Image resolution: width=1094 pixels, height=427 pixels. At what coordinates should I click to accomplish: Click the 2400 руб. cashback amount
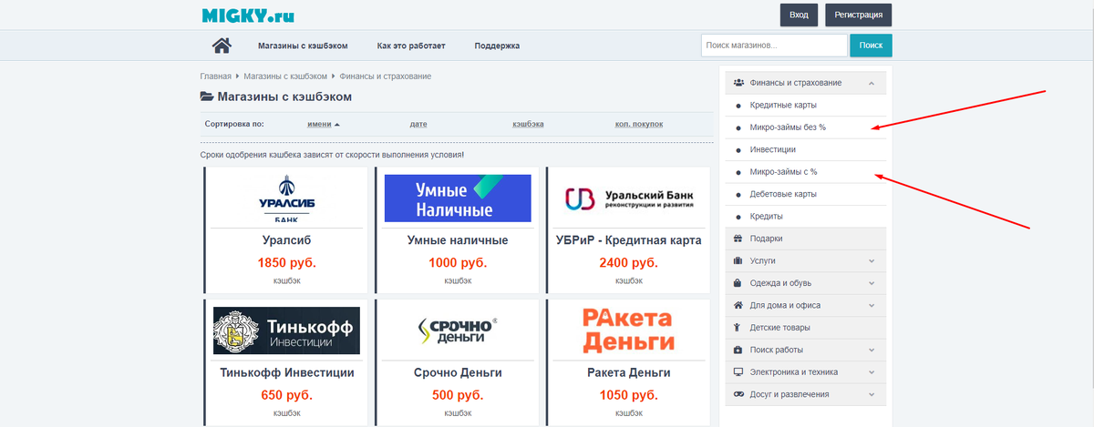pyautogui.click(x=628, y=262)
